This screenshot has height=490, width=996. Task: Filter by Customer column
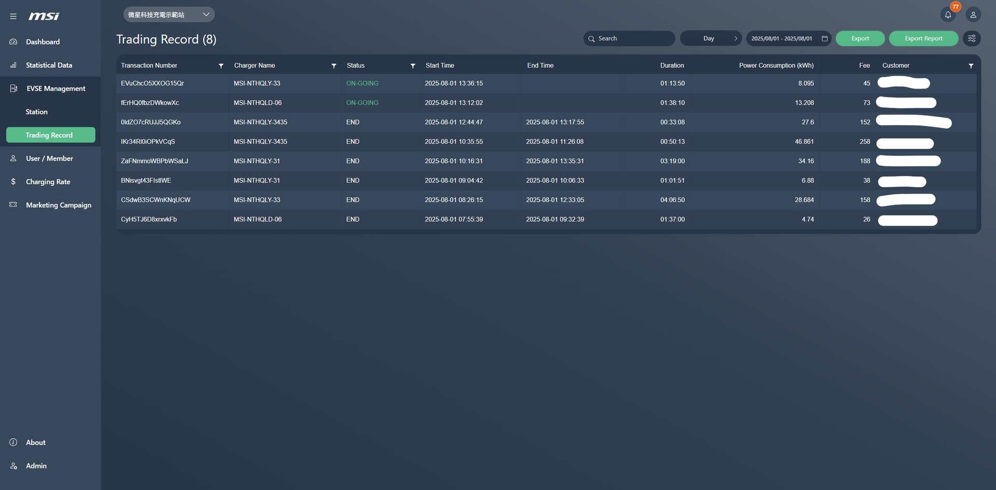pyautogui.click(x=971, y=66)
